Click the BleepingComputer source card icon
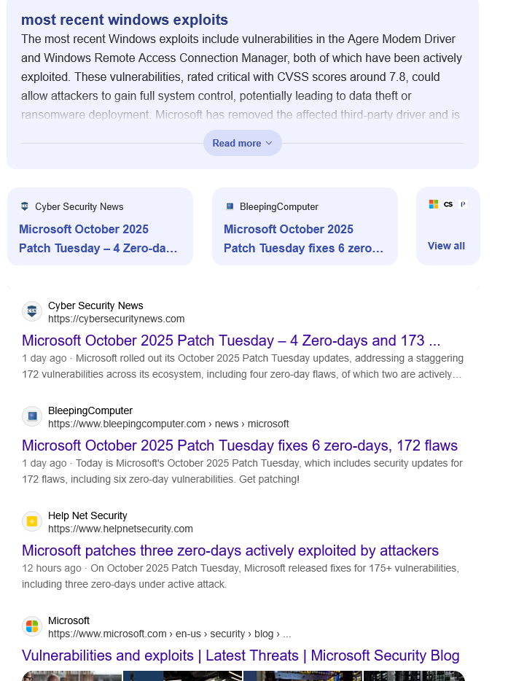Image resolution: width=508 pixels, height=681 pixels. [x=230, y=206]
